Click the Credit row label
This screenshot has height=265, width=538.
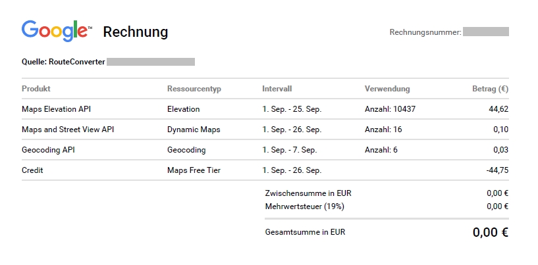(32, 170)
